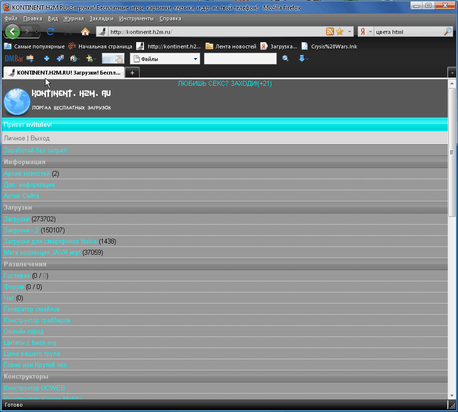Click the empty DMBar search text field
Viewport: 458px width, 412px height.
(240, 59)
